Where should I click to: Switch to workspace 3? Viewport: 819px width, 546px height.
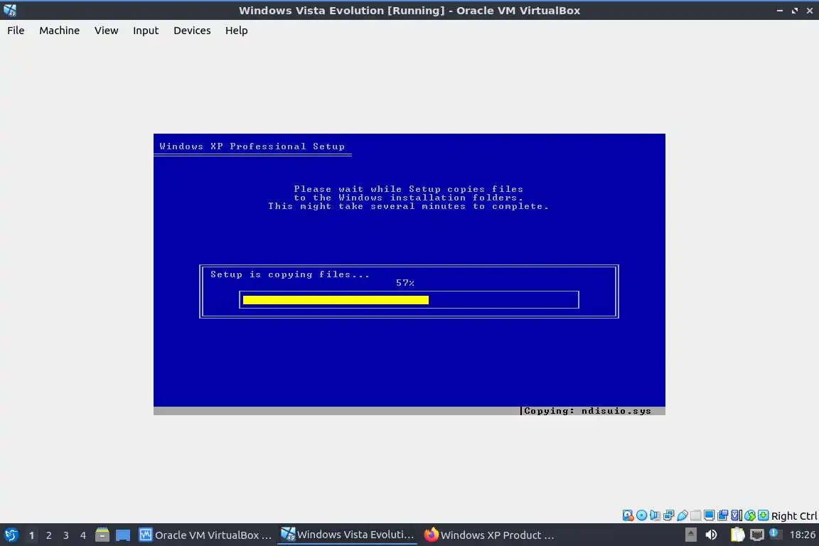[66, 535]
